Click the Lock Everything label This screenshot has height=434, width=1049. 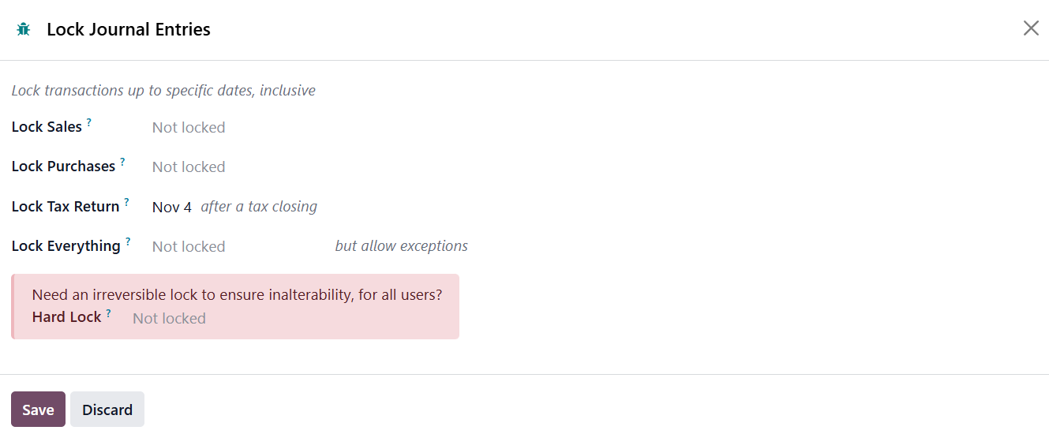point(66,246)
